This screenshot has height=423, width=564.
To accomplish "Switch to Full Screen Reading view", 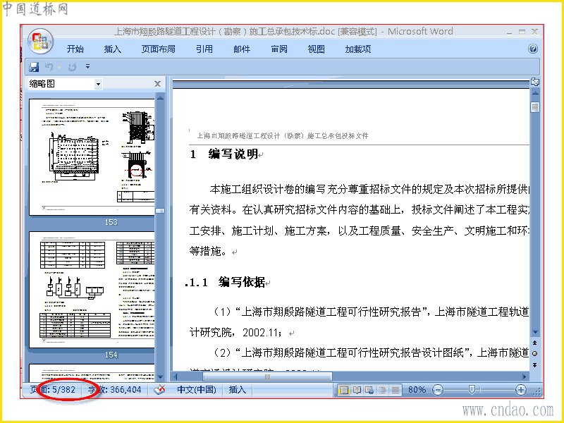I will click(357, 390).
